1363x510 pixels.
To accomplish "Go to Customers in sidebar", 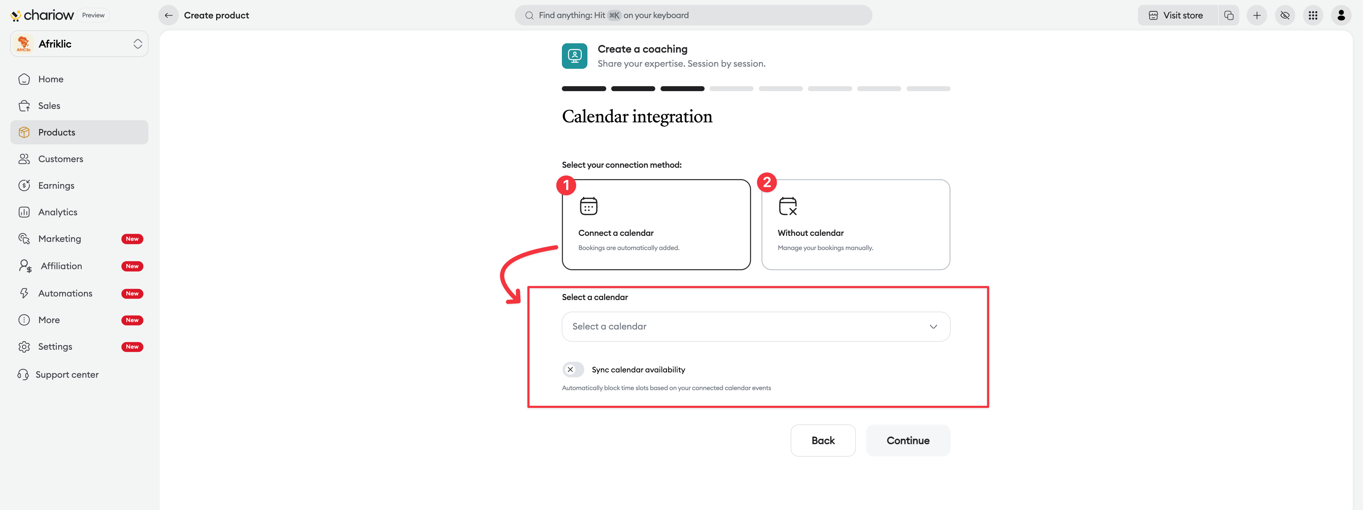I will point(60,159).
